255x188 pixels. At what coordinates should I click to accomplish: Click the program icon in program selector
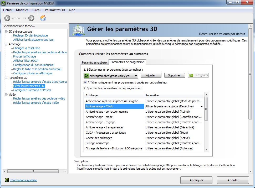pyautogui.click(x=86, y=76)
